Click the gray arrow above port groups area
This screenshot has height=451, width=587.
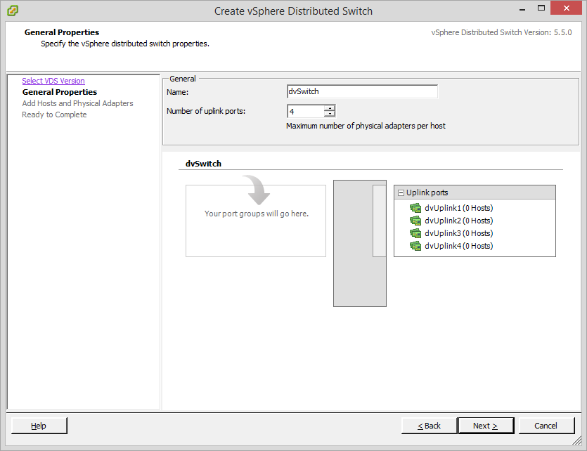(x=256, y=190)
